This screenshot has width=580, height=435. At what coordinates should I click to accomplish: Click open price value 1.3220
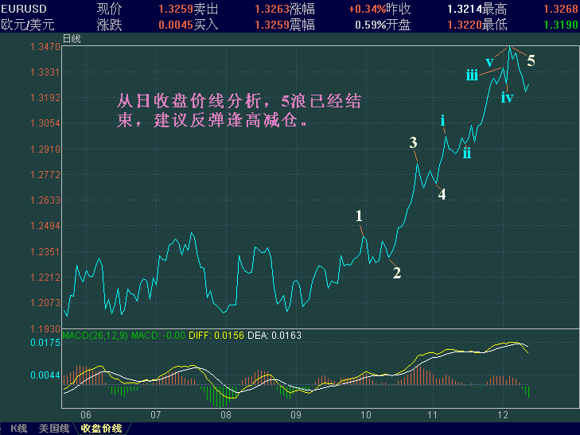pos(465,25)
